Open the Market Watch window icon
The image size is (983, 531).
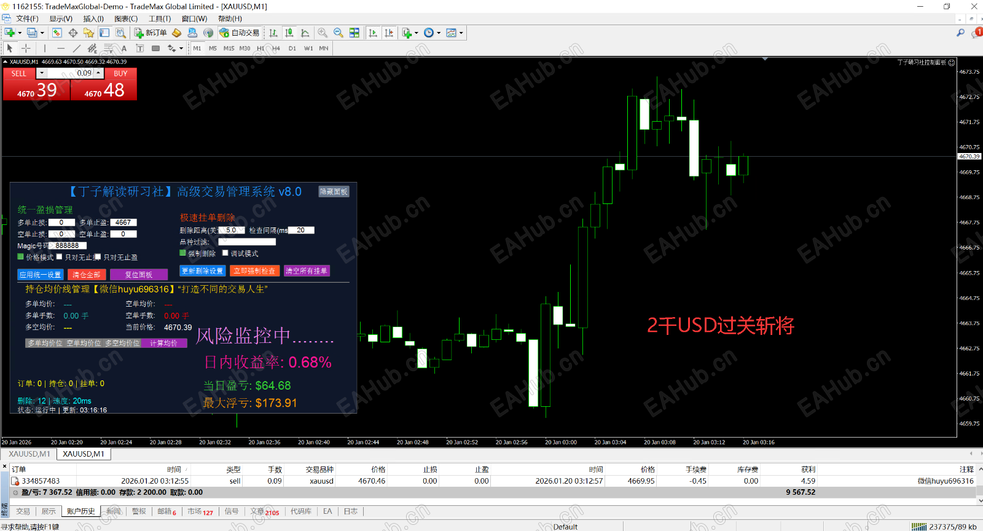click(x=57, y=33)
